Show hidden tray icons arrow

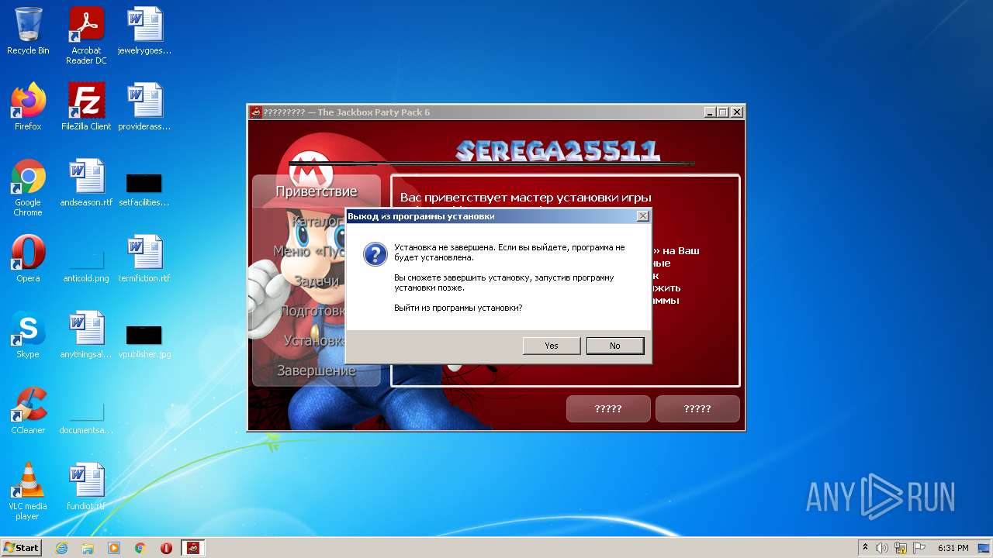[865, 548]
